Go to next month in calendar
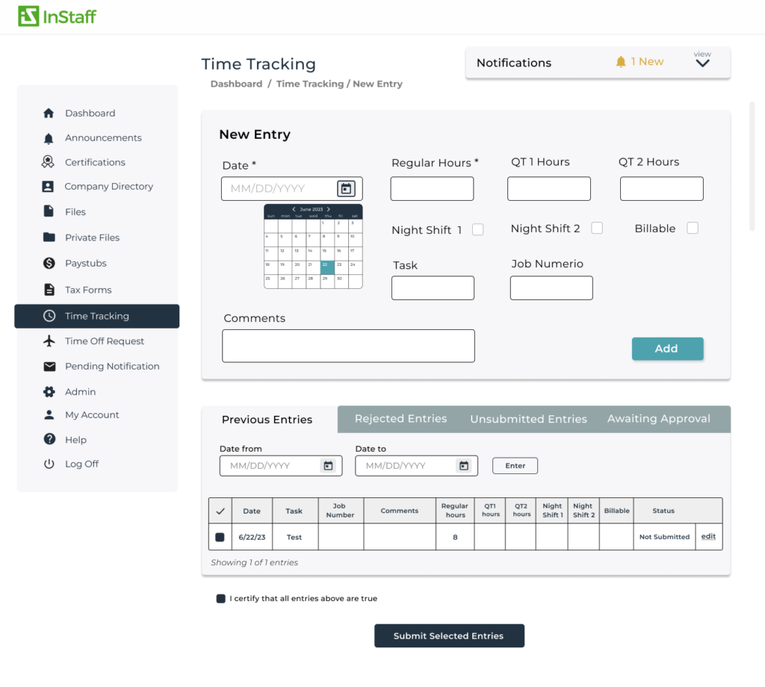Viewport: 765px width, 687px height. tap(329, 210)
